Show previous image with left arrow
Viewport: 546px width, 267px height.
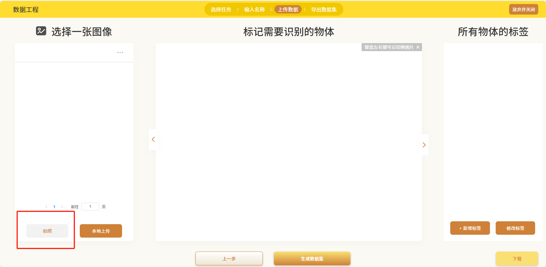point(153,140)
